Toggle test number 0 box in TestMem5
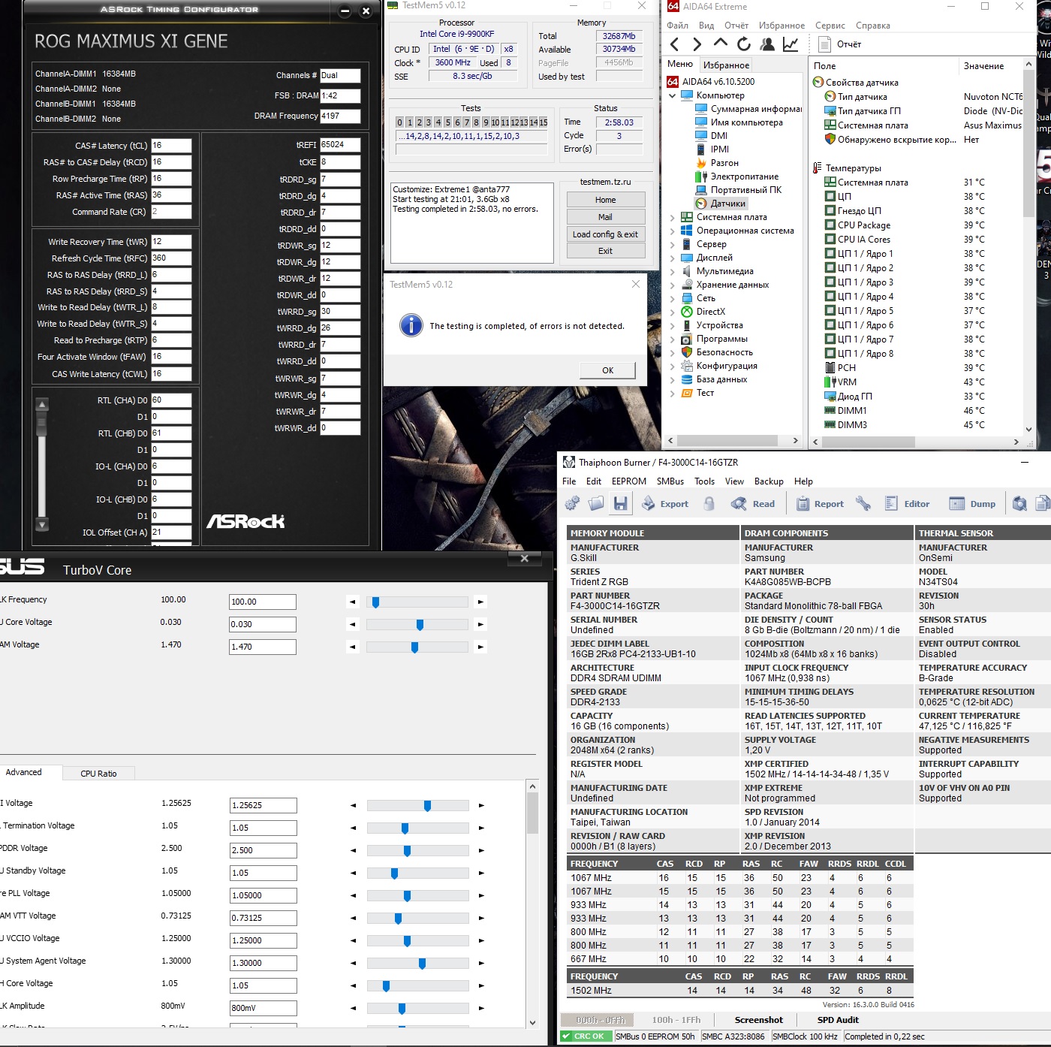The width and height of the screenshot is (1051, 1047). pos(400,122)
